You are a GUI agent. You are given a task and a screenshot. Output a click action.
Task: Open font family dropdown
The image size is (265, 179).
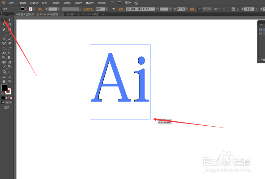(157, 9)
